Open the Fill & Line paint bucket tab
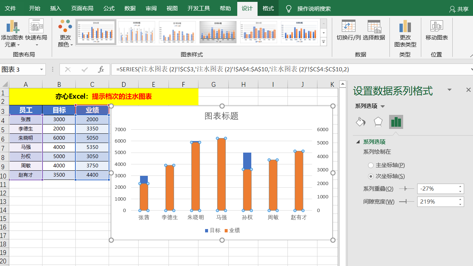 361,122
